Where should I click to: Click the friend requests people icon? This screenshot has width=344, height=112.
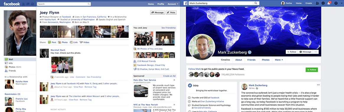click(x=317, y=3)
